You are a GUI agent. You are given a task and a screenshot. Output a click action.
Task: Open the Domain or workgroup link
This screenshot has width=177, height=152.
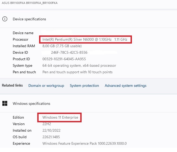click(x=46, y=86)
